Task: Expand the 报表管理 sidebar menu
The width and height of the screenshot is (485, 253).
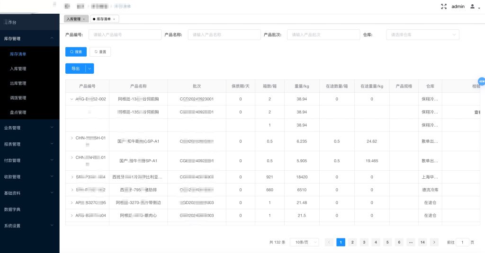Action: click(29, 144)
